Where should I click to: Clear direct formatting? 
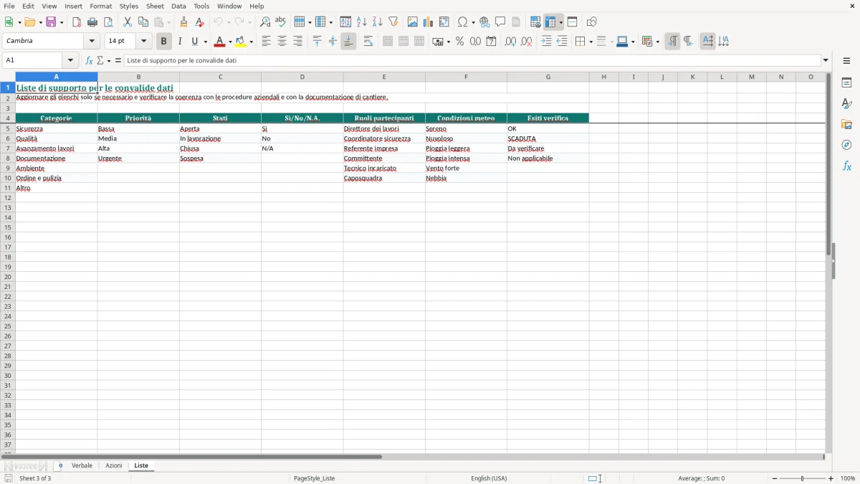(200, 22)
